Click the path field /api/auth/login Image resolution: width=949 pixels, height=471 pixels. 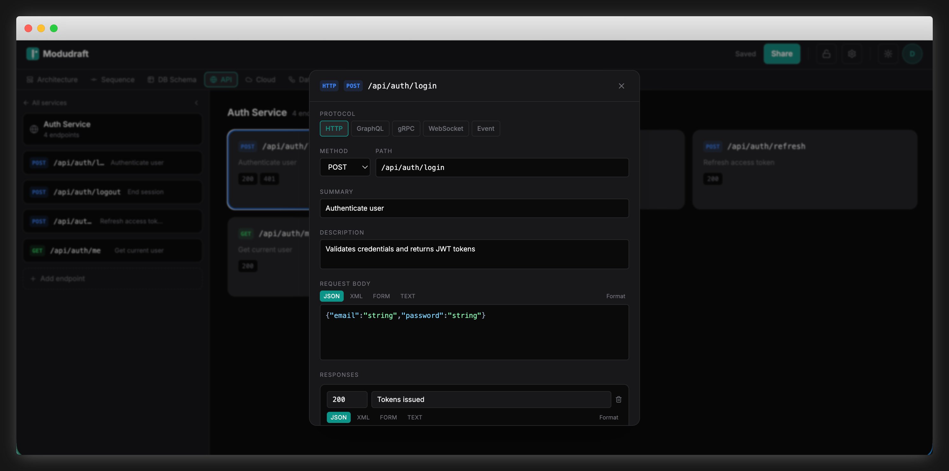click(502, 168)
